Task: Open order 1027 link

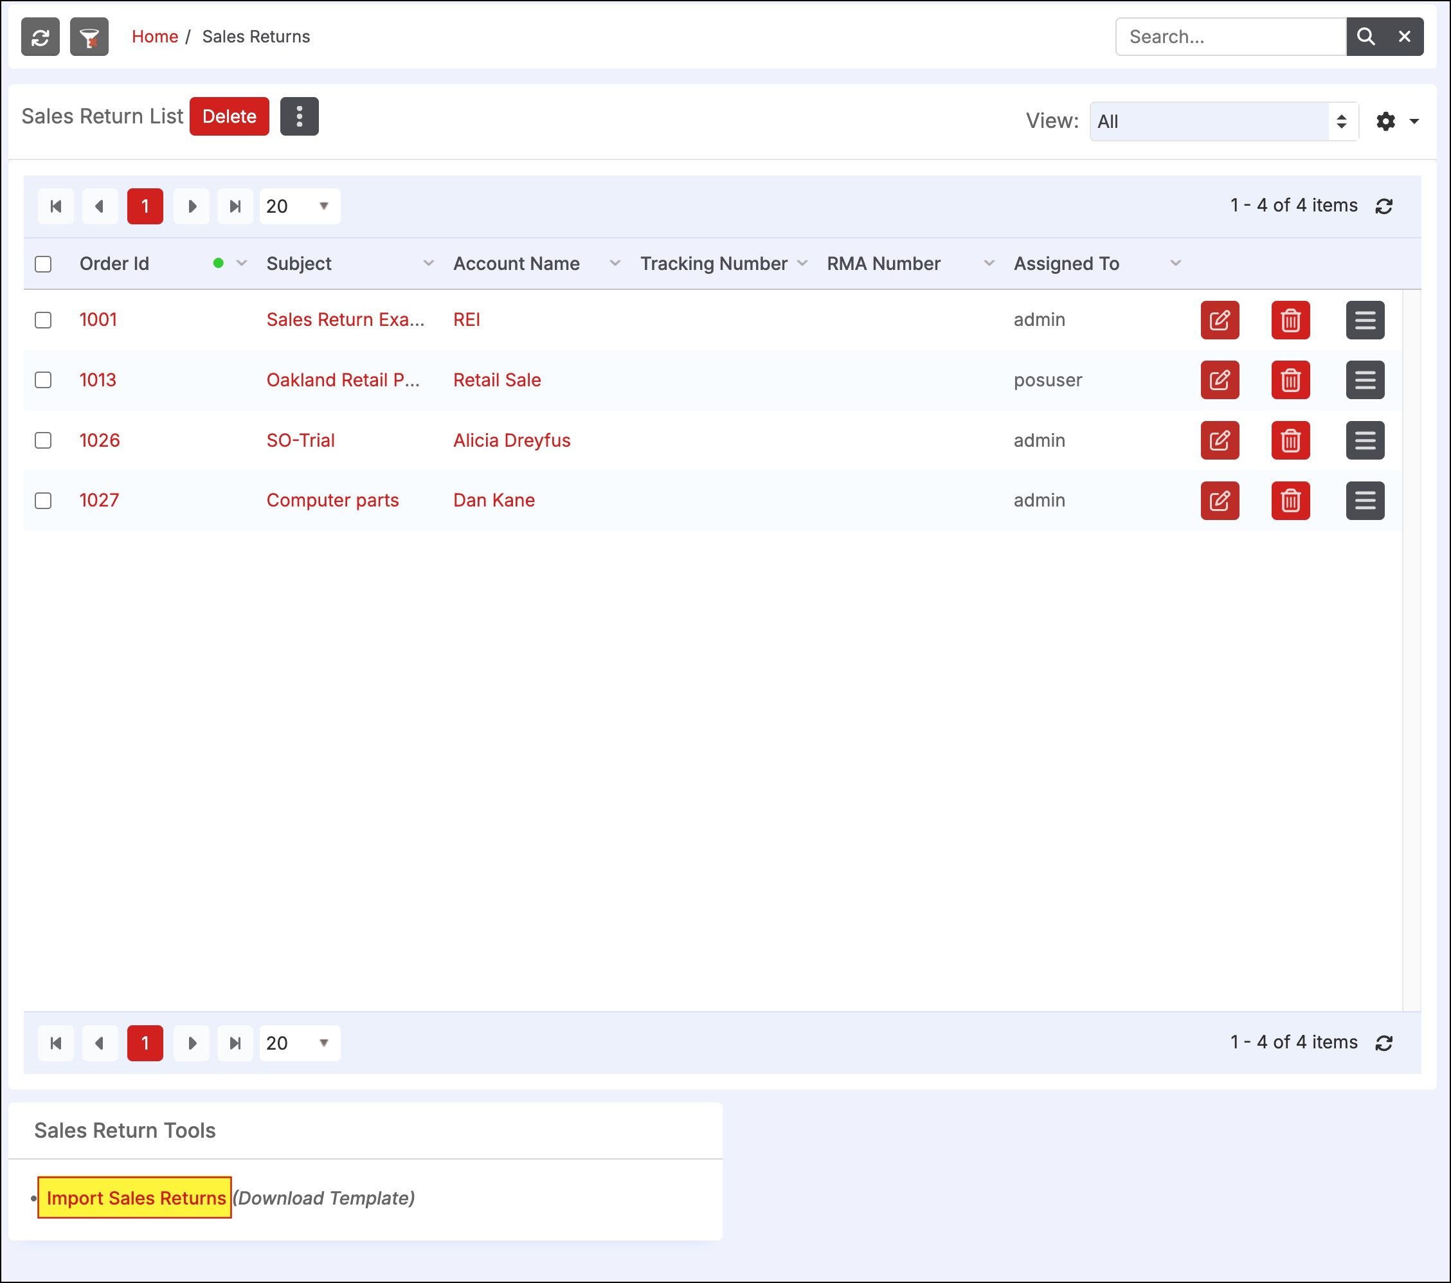Action: click(x=100, y=501)
